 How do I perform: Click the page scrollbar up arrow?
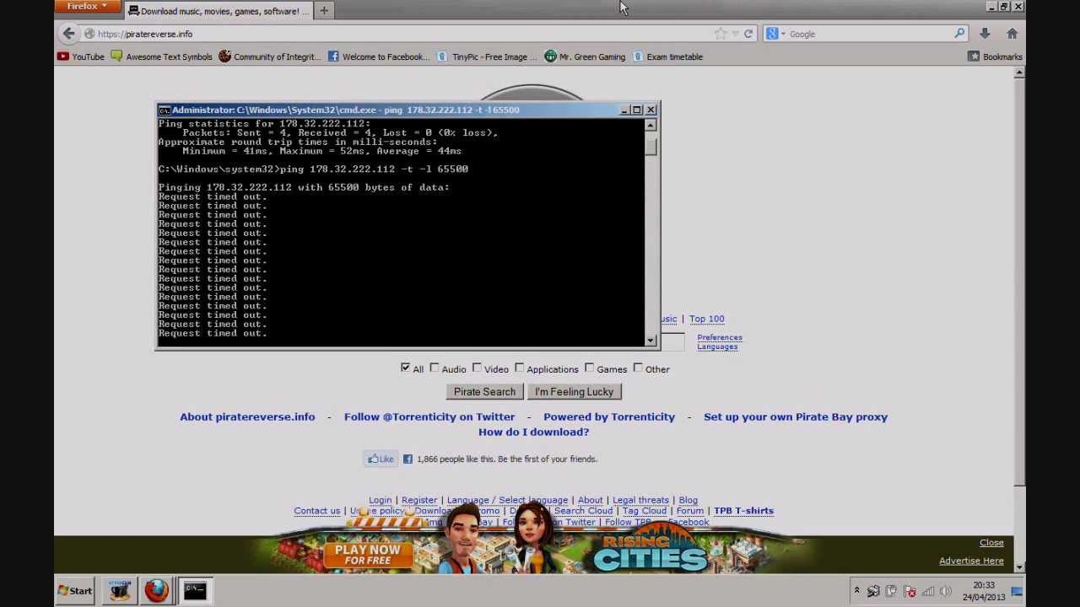(x=1019, y=73)
